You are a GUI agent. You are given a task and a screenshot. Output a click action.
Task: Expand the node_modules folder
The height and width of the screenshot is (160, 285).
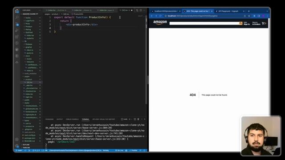pyautogui.click(x=31, y=73)
